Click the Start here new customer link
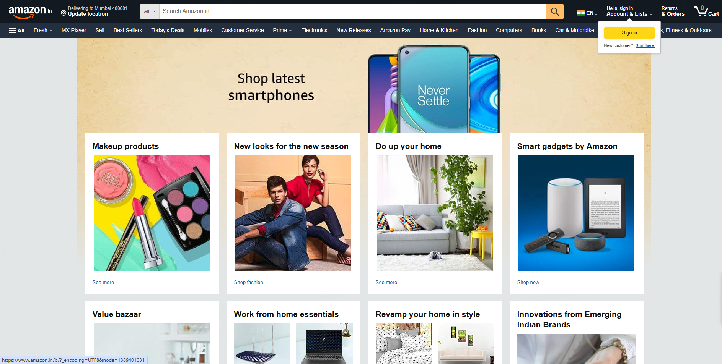722x364 pixels. (x=645, y=45)
